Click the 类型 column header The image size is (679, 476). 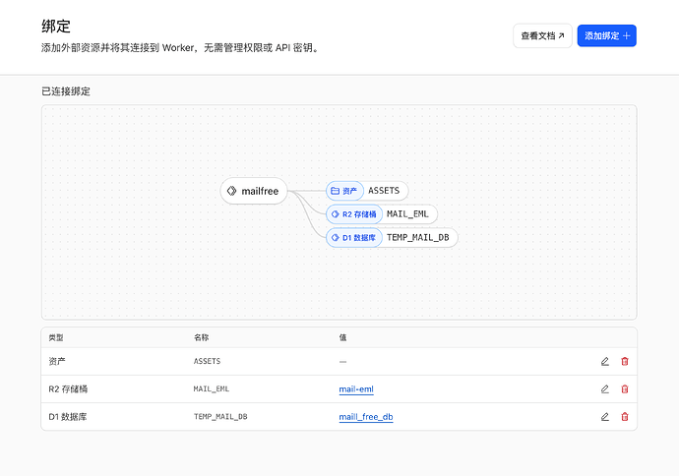pyautogui.click(x=56, y=337)
